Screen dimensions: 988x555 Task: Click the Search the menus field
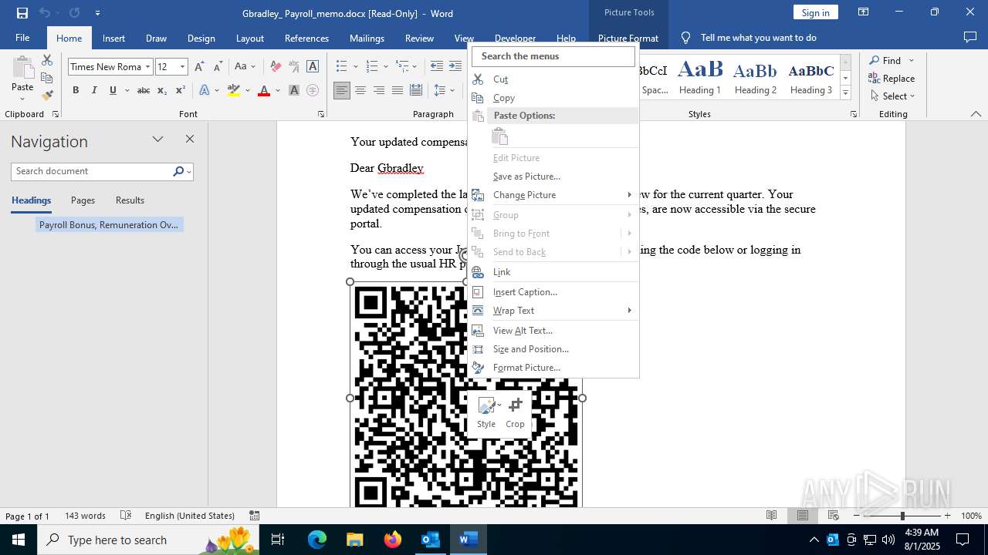click(x=553, y=55)
